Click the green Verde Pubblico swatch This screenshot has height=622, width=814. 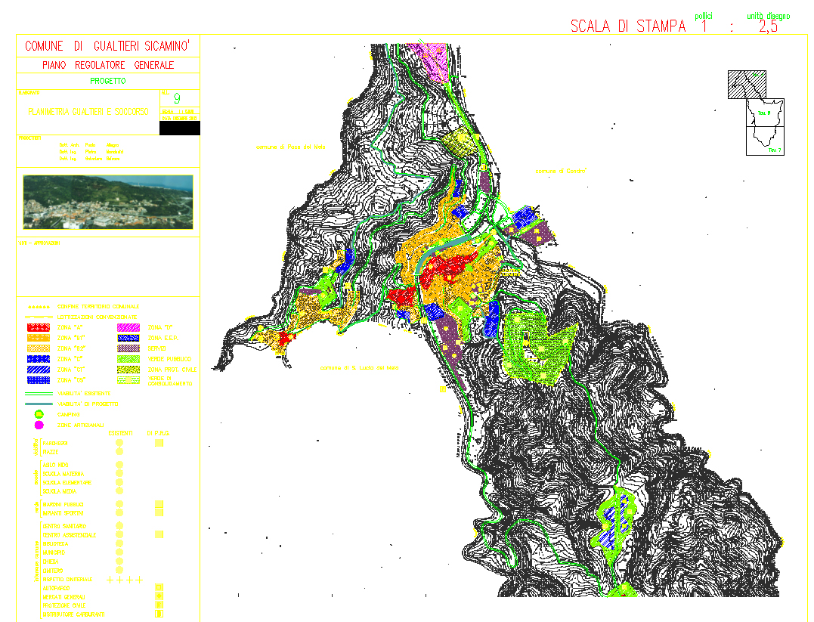pyautogui.click(x=128, y=358)
